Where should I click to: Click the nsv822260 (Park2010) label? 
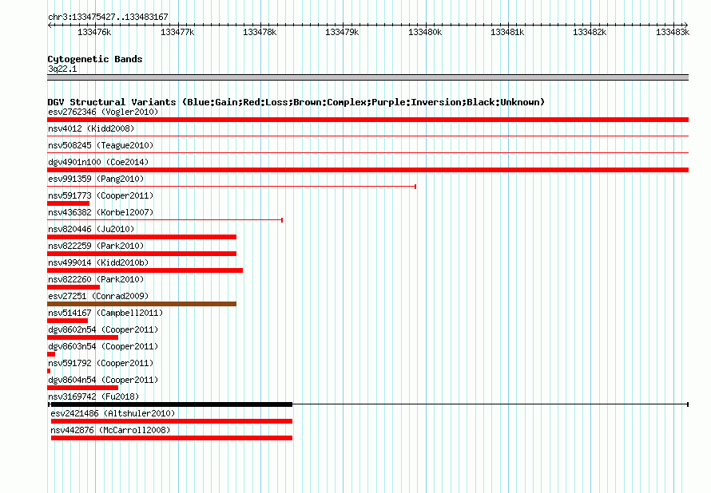tap(96, 279)
